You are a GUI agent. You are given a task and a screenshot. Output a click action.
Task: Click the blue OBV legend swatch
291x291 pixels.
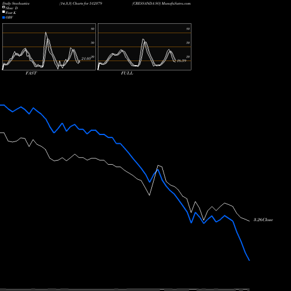3,17
